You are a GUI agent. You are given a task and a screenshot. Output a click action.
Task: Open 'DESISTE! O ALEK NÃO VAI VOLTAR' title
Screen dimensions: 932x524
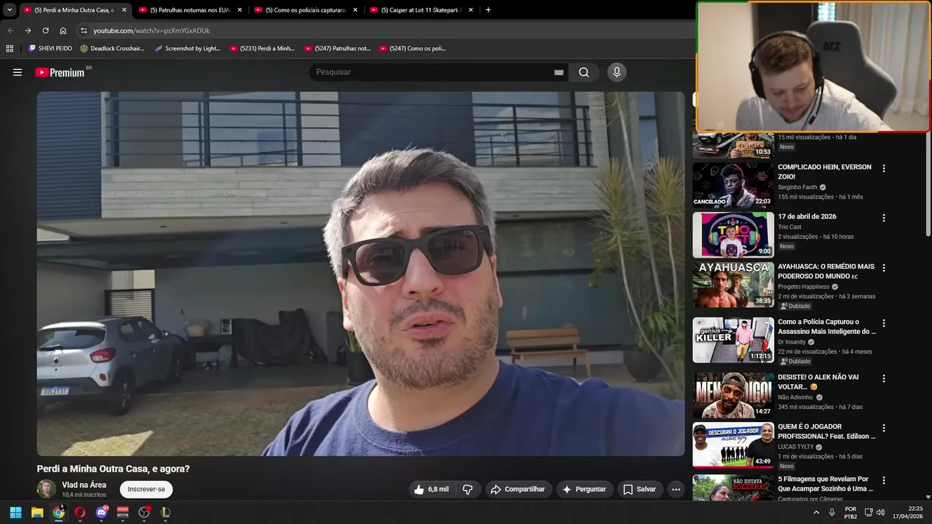pos(818,382)
